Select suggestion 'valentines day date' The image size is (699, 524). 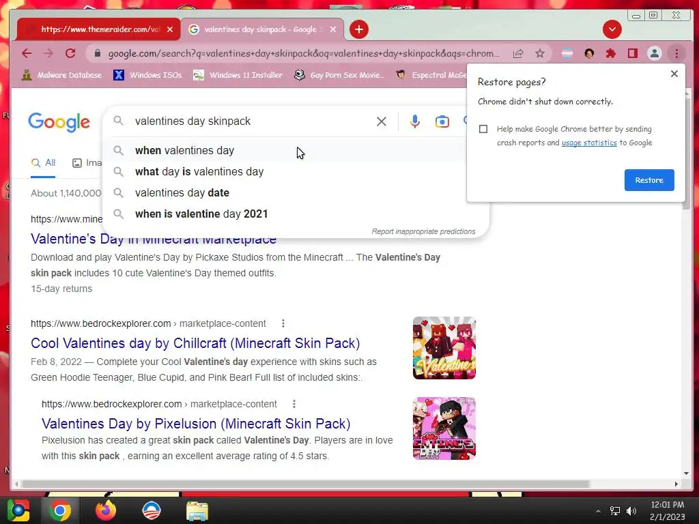click(x=296, y=192)
